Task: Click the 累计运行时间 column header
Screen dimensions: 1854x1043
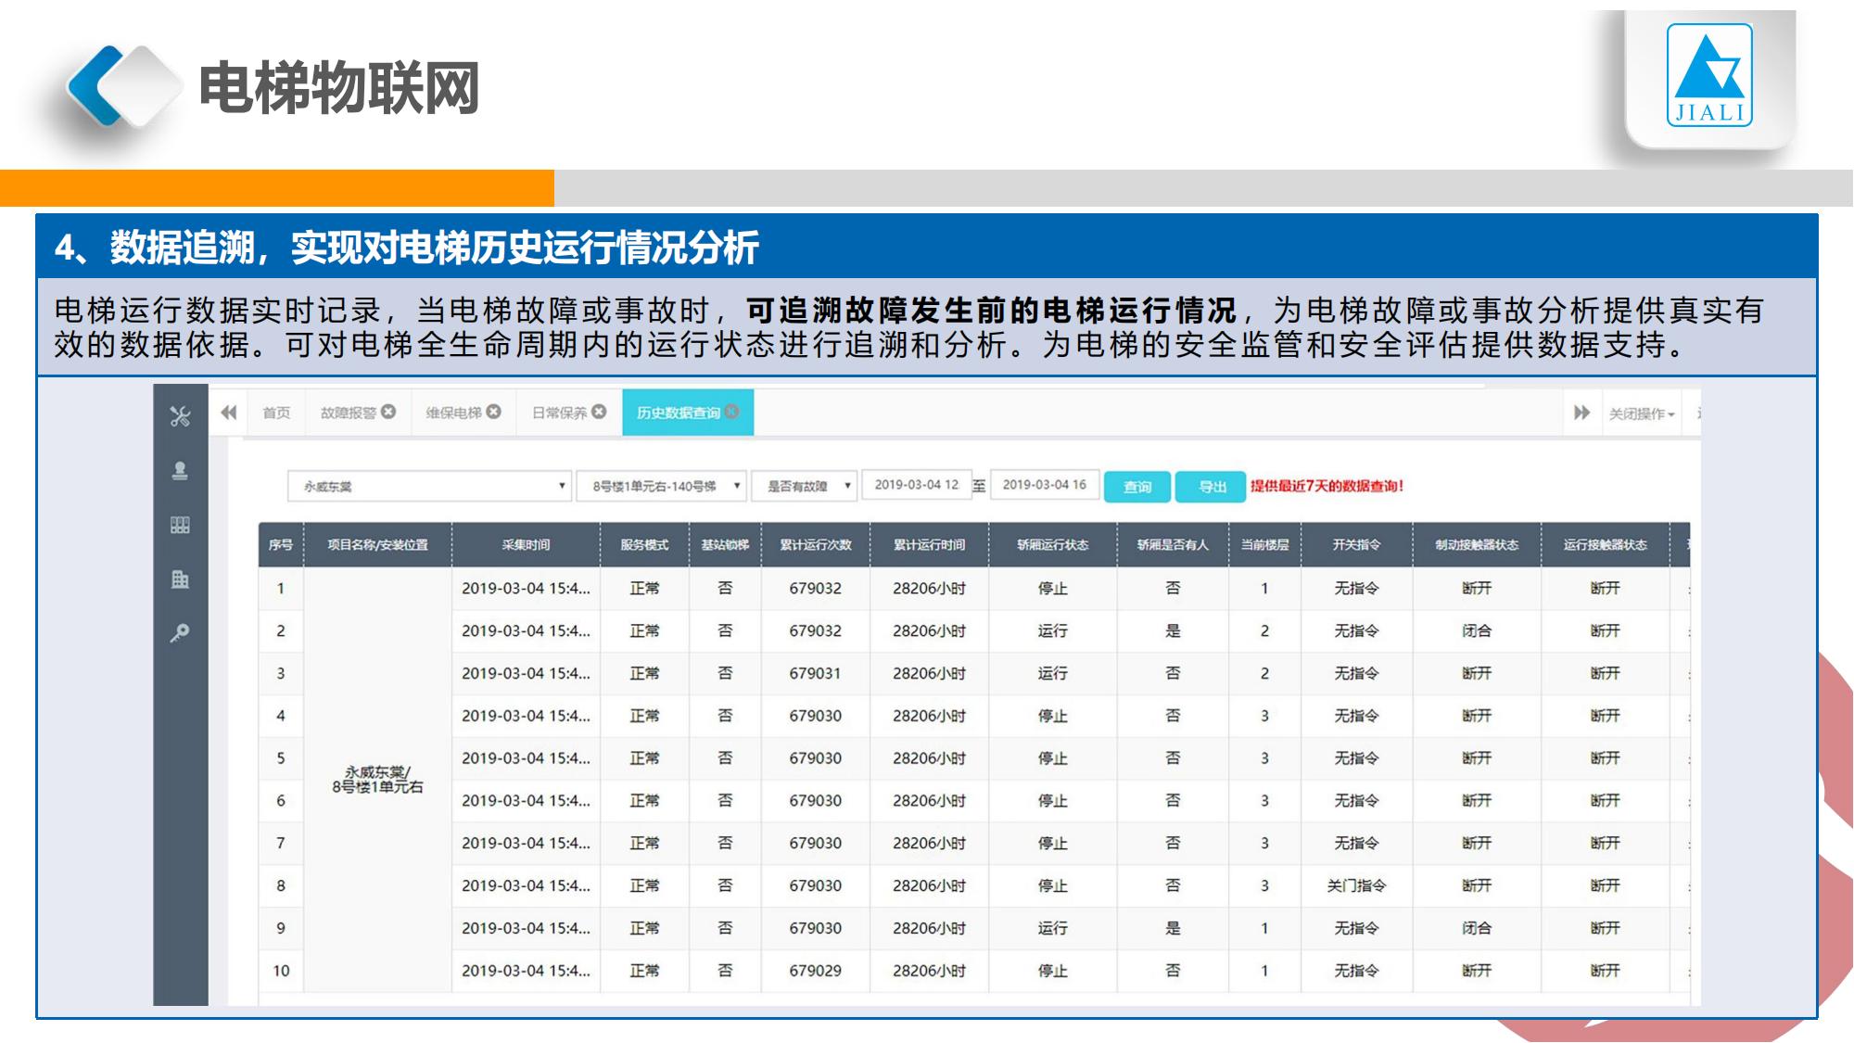Action: pos(929,545)
